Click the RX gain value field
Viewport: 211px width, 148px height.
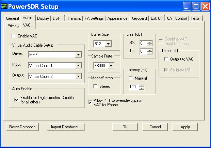tap(143, 43)
